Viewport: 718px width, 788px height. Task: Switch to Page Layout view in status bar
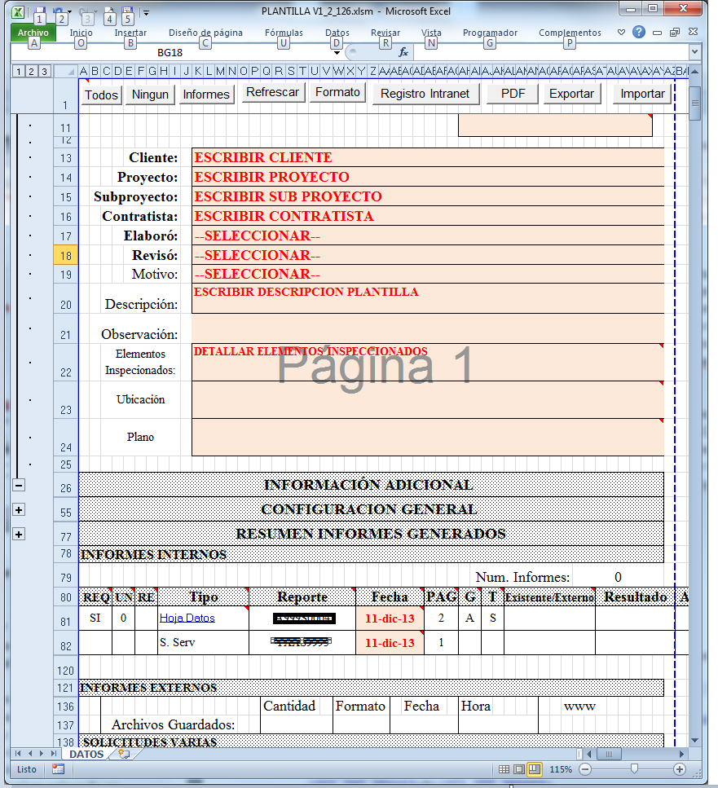[x=519, y=769]
